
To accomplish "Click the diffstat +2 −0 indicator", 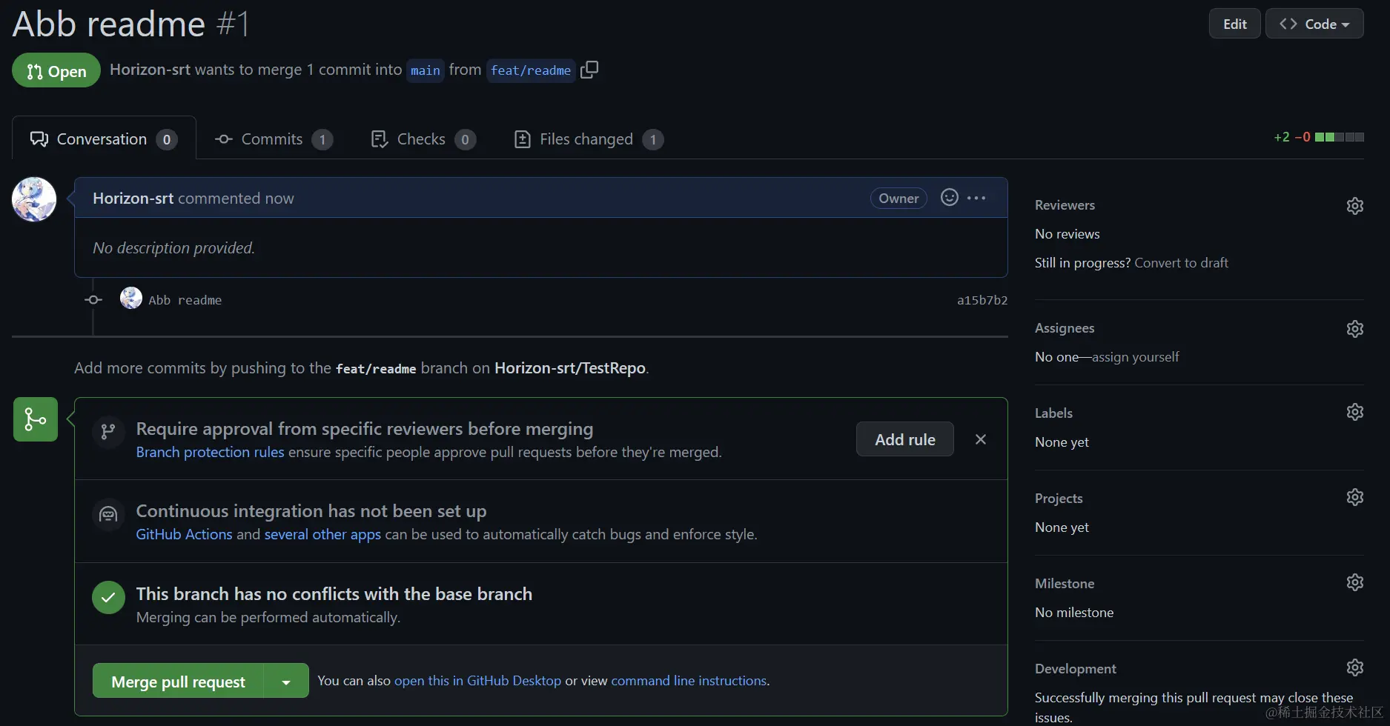I will click(1319, 137).
